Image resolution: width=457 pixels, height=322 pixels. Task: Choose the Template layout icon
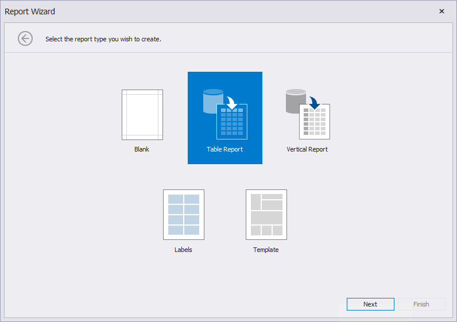pos(266,215)
